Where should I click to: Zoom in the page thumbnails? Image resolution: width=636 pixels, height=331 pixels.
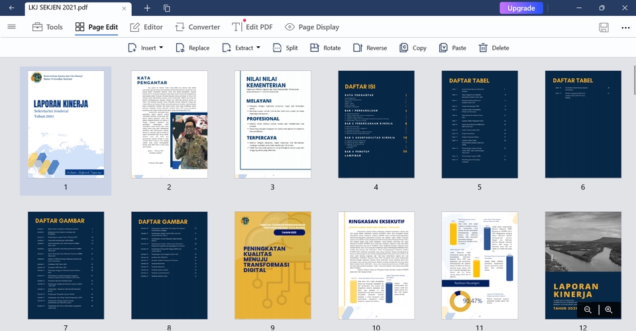(609, 310)
